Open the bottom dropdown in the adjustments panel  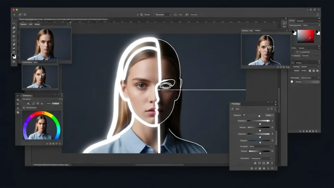point(261,158)
